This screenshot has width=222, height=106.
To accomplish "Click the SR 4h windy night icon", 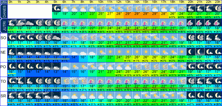I will point(48,95).
